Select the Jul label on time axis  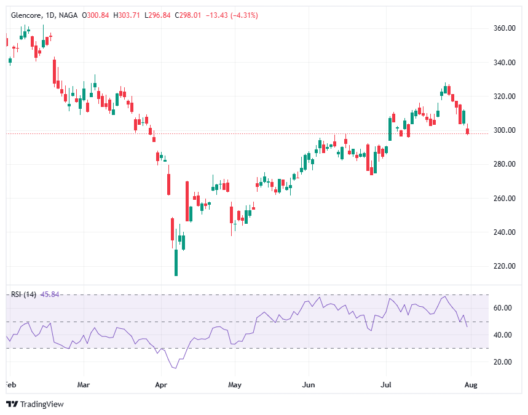point(386,385)
